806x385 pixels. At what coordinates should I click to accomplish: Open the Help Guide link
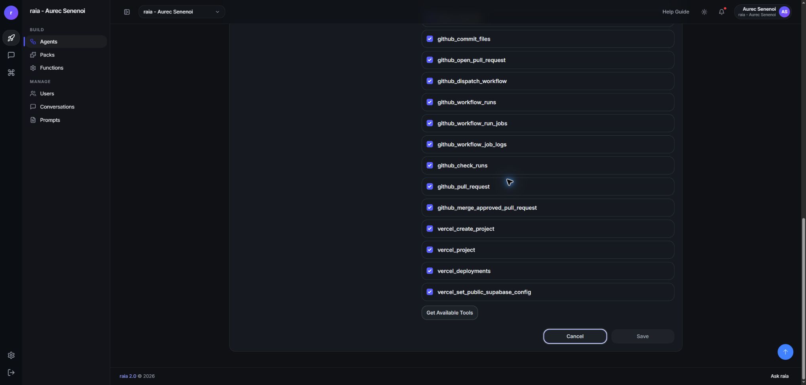point(676,12)
